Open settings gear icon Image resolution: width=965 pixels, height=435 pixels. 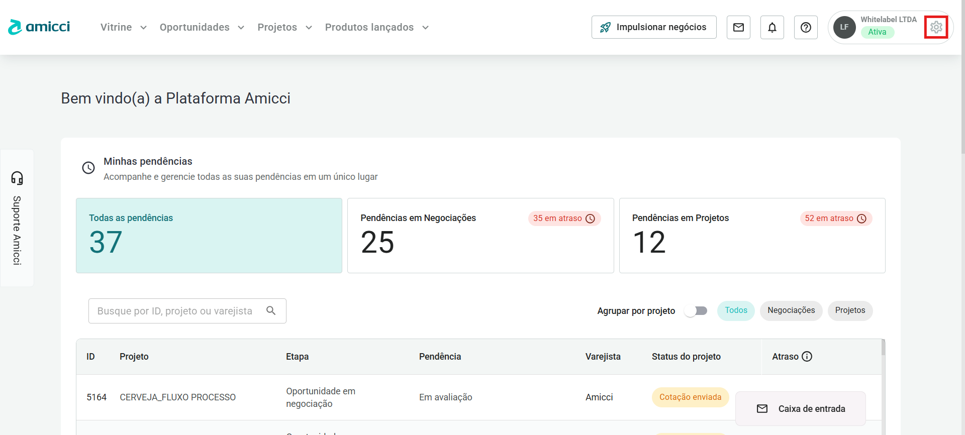point(936,27)
